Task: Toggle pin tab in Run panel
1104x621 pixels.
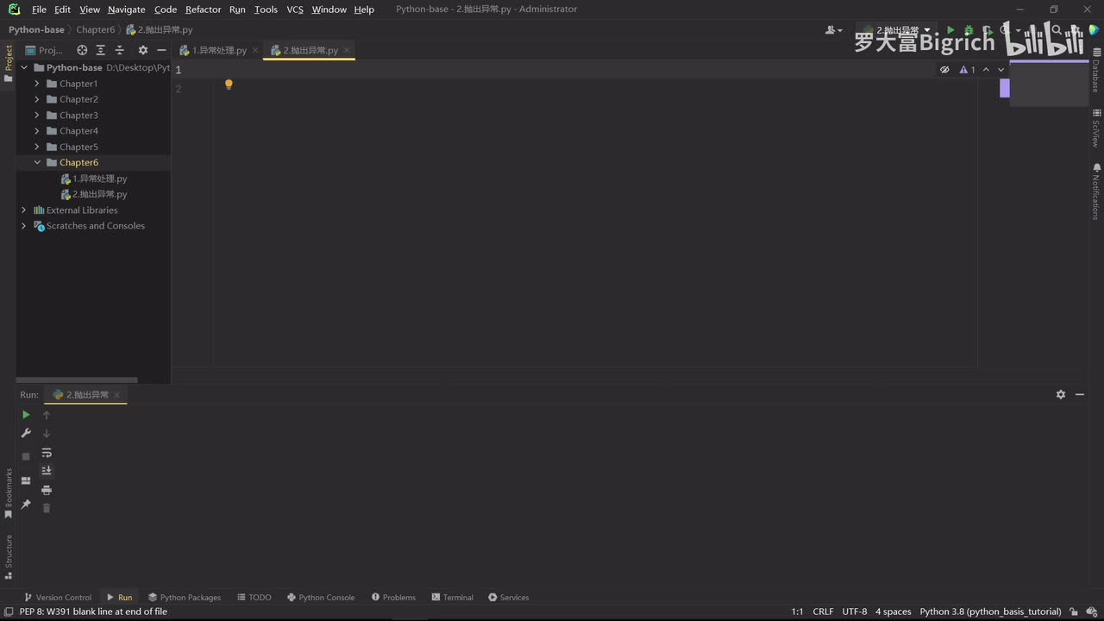Action: 26,504
